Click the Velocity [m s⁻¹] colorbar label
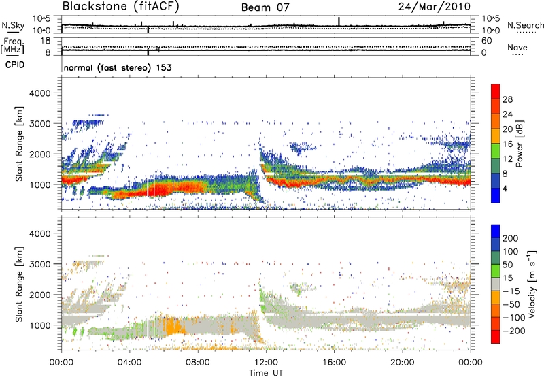The width and height of the screenshot is (544, 377). (x=531, y=284)
